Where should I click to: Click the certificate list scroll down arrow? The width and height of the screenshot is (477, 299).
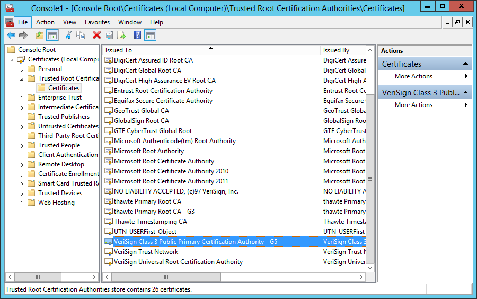click(x=370, y=268)
